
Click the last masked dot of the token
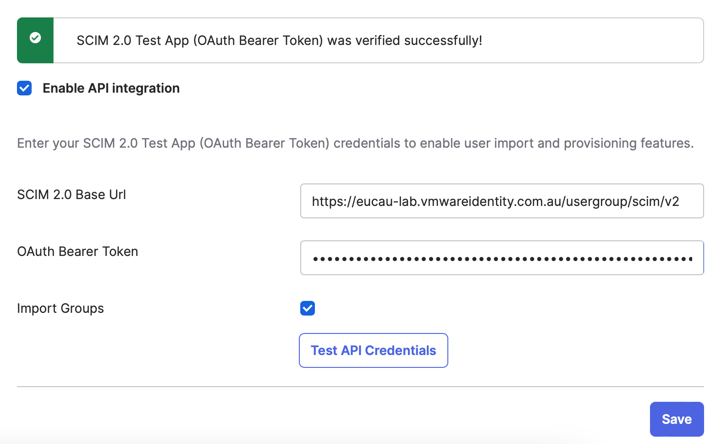[690, 259]
